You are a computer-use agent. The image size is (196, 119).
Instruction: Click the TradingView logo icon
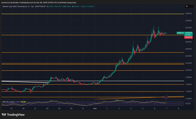4,115
